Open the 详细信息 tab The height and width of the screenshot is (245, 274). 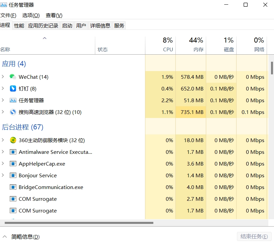(100, 25)
